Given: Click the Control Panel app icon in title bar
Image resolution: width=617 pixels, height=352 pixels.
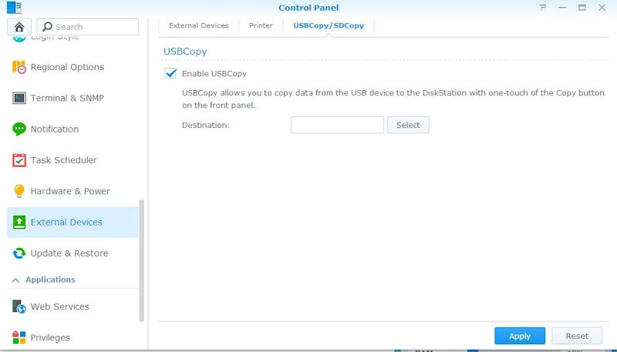Looking at the screenshot, I should coord(14,8).
